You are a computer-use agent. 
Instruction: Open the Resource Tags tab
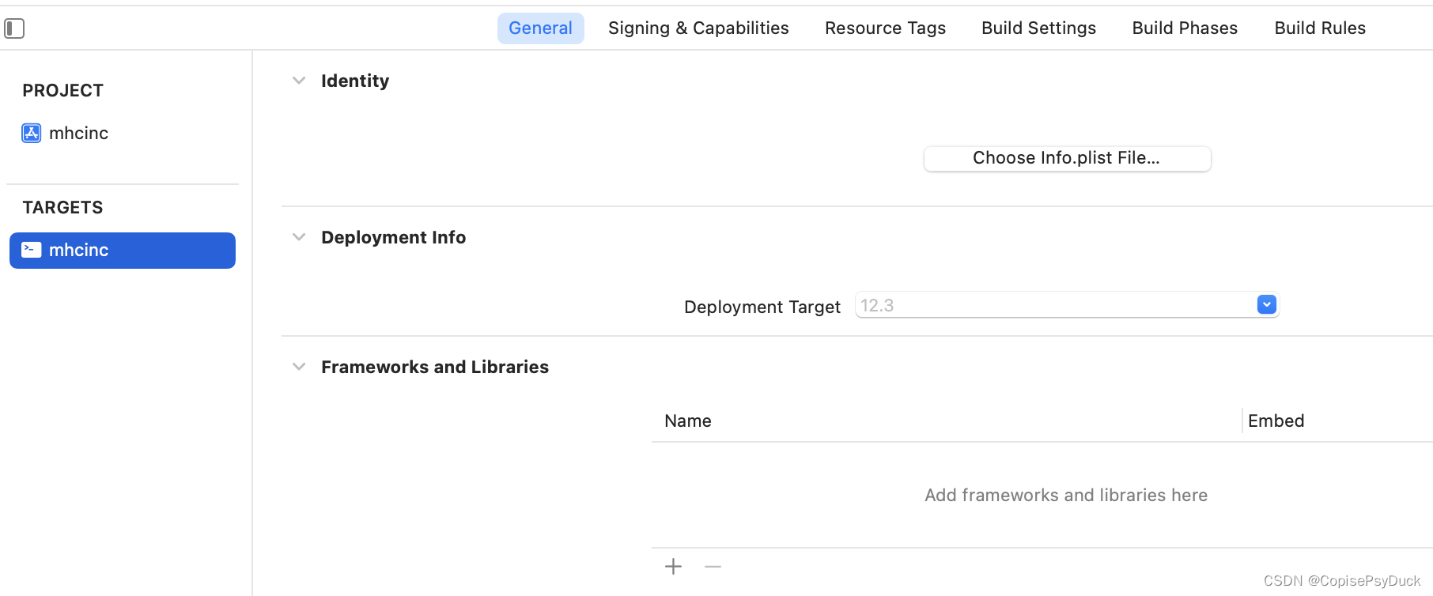[x=885, y=28]
